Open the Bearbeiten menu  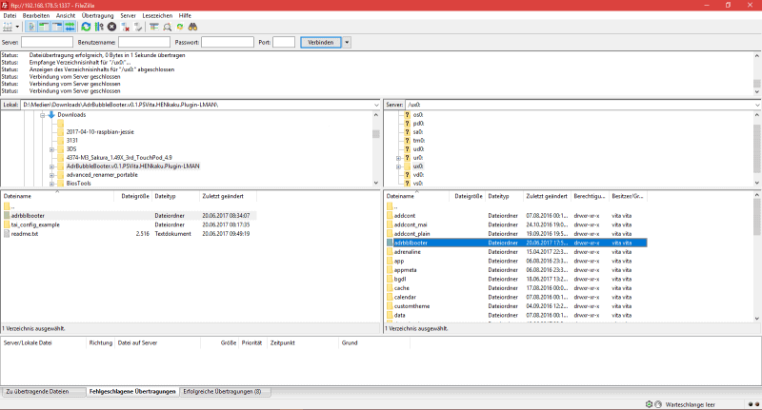pyautogui.click(x=36, y=15)
